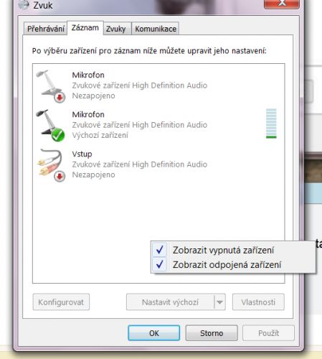322x359 pixels.
Task: Click the red down-arrow badge on first Mikrofon
Action: point(60,97)
